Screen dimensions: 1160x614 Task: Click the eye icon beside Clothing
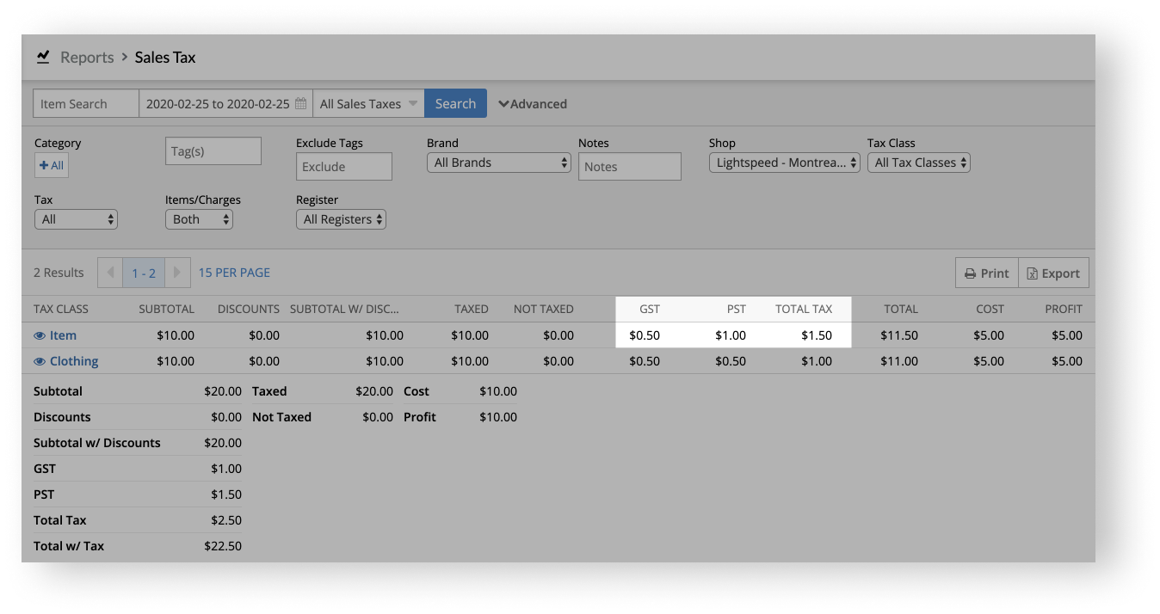[39, 361]
